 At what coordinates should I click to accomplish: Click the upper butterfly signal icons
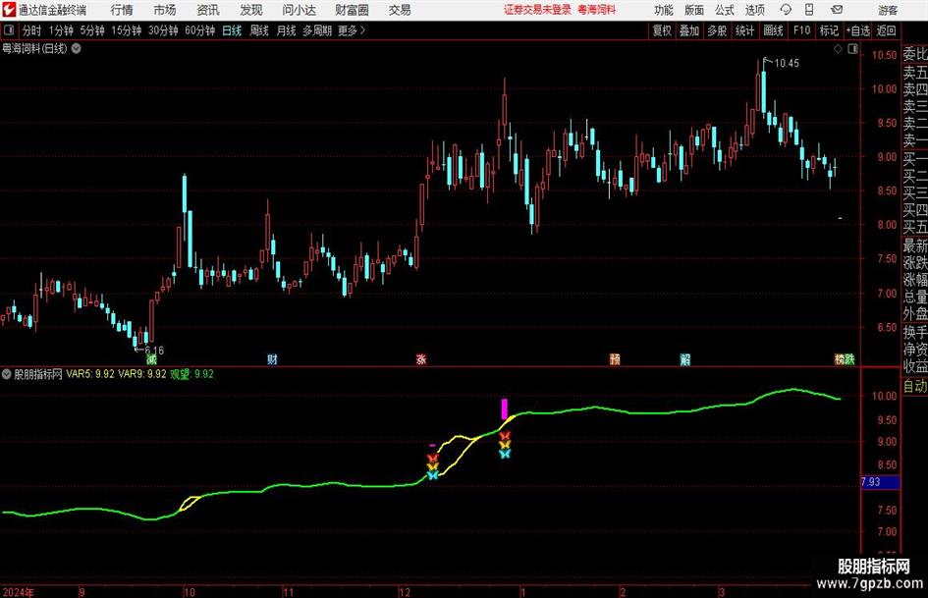tap(504, 445)
